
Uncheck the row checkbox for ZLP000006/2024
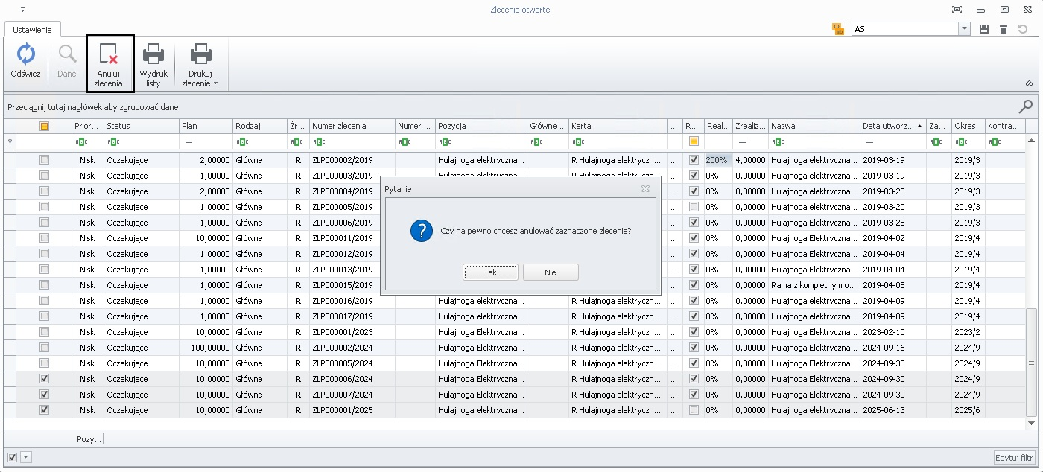[x=44, y=379]
